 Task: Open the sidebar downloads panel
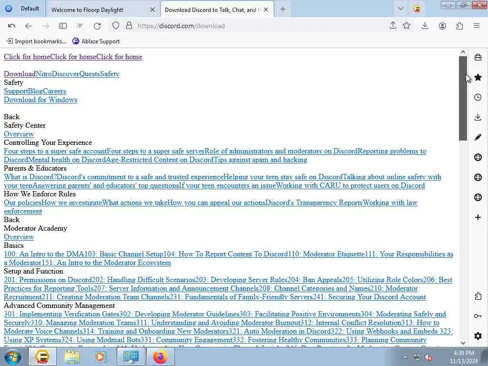click(x=478, y=117)
